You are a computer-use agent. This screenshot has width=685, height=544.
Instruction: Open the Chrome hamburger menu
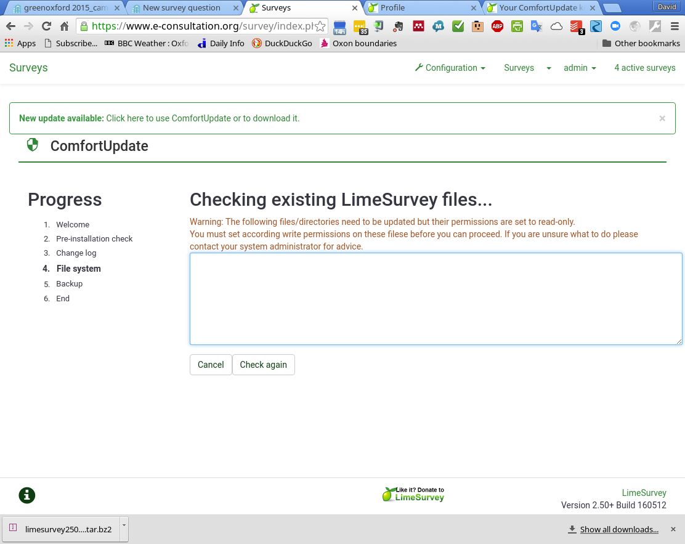[x=675, y=26]
